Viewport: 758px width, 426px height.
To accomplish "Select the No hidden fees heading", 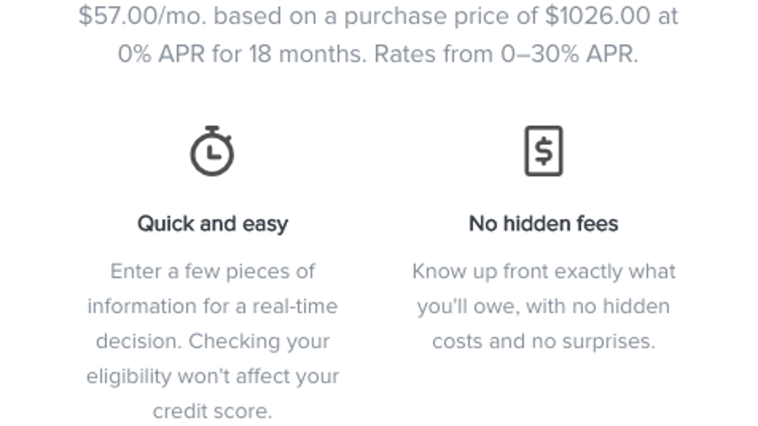I will pyautogui.click(x=543, y=223).
